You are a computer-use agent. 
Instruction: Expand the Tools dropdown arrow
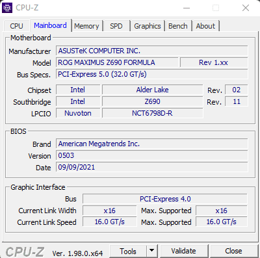[152, 252]
